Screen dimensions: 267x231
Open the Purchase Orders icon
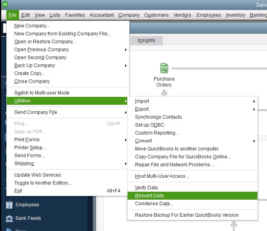pyautogui.click(x=164, y=68)
